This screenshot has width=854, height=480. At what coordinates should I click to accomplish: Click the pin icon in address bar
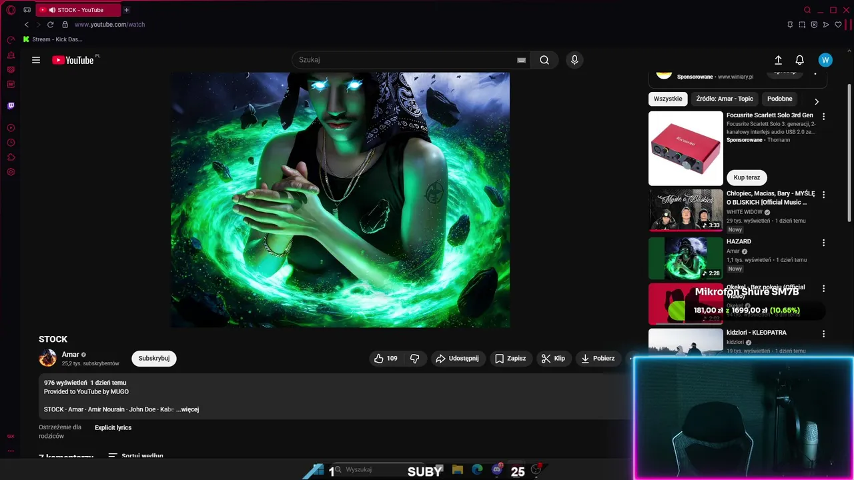(790, 25)
